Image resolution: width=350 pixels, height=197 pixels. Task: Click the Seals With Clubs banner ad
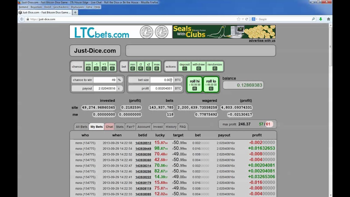tap(224, 32)
